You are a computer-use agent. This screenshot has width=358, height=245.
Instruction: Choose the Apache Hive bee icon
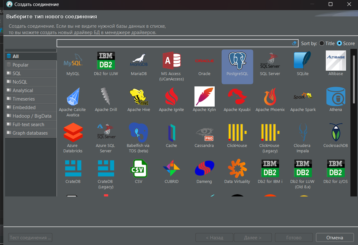point(139,96)
